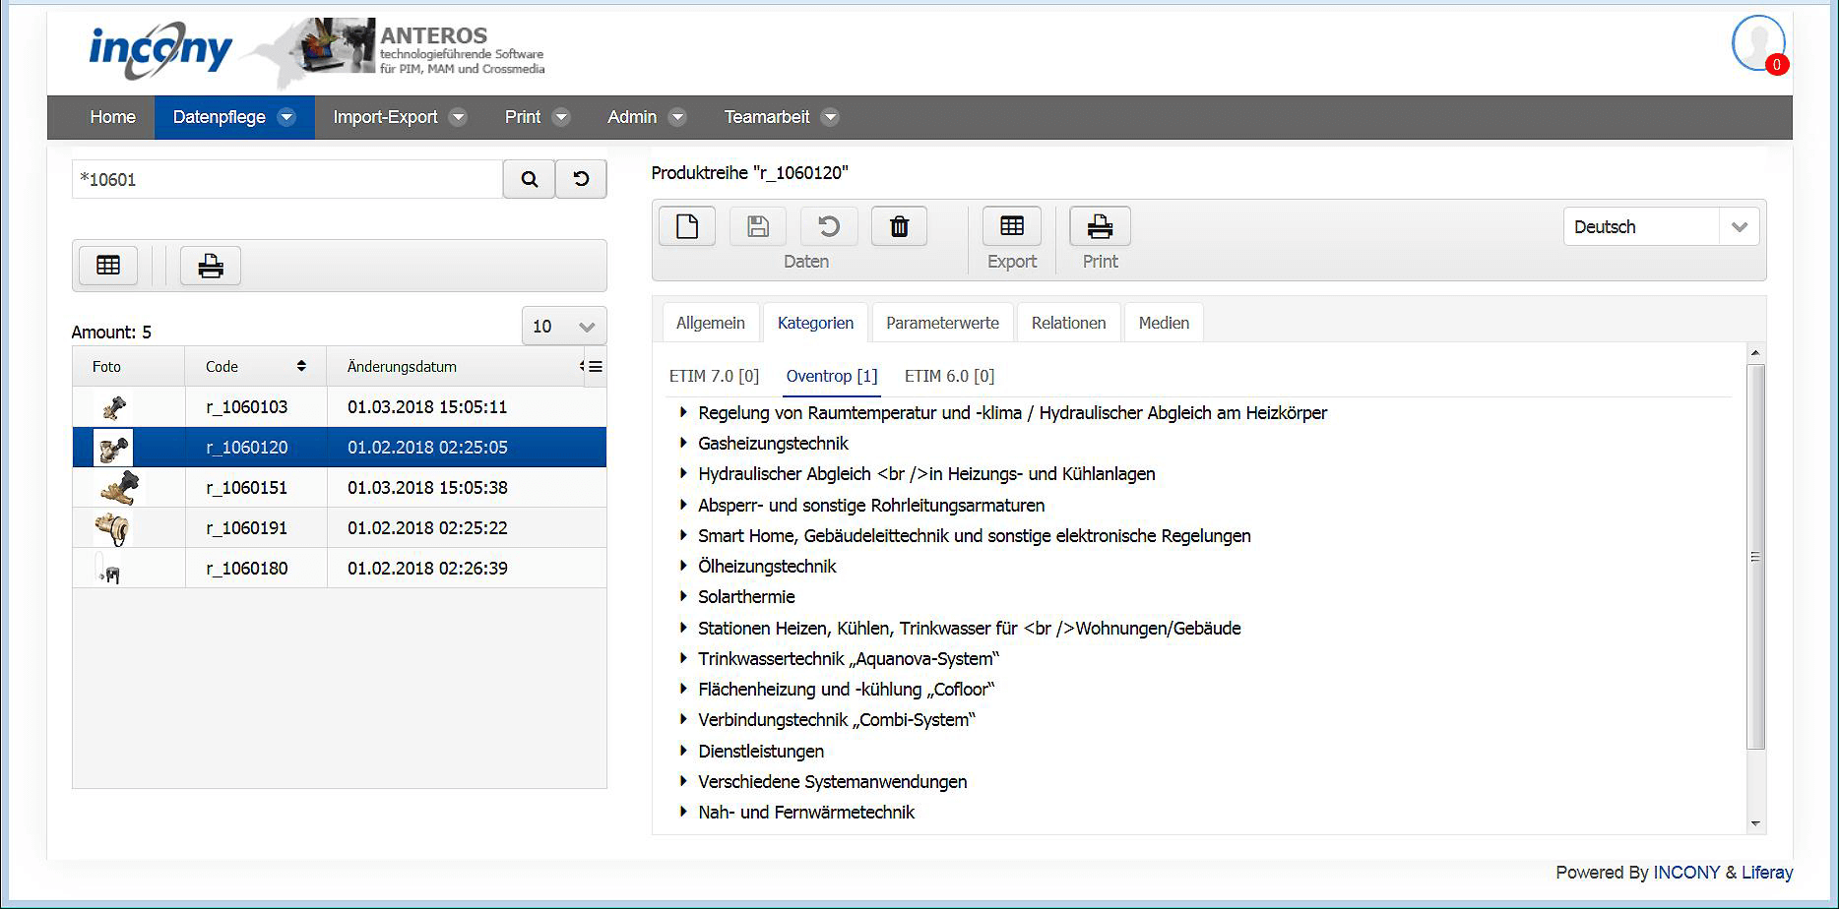Screen dimensions: 1839x909
Task: Select Verschiedene Systemanwendungen tree item
Action: [x=833, y=781]
